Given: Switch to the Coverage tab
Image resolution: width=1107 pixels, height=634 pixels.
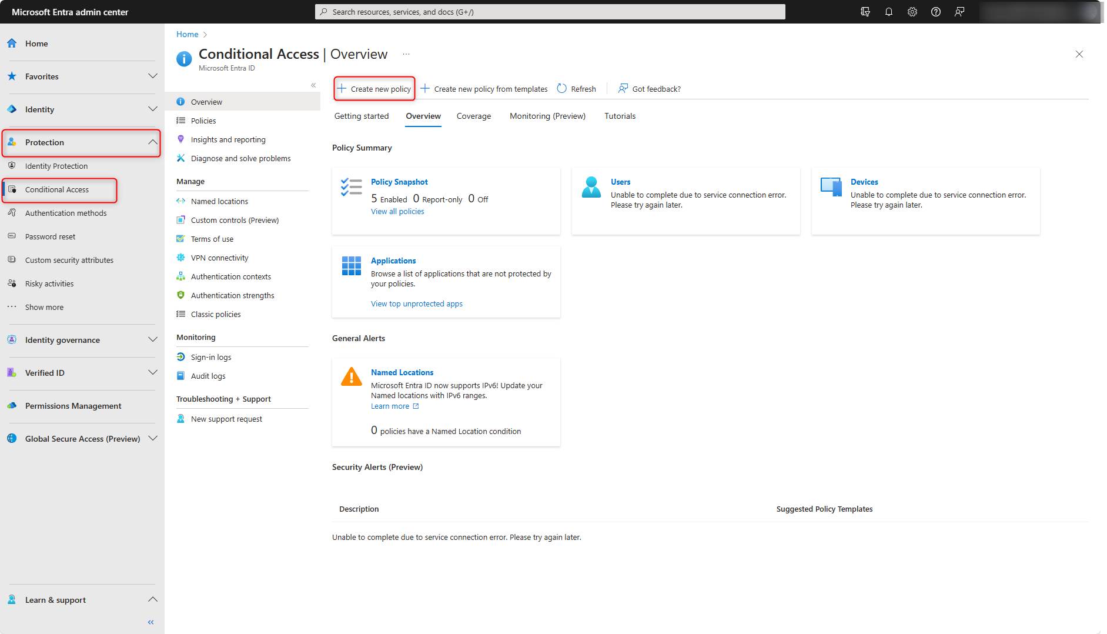Looking at the screenshot, I should [474, 116].
